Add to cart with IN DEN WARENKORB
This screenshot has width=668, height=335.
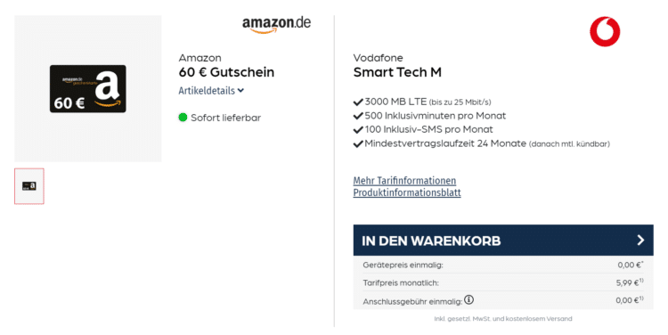point(503,241)
